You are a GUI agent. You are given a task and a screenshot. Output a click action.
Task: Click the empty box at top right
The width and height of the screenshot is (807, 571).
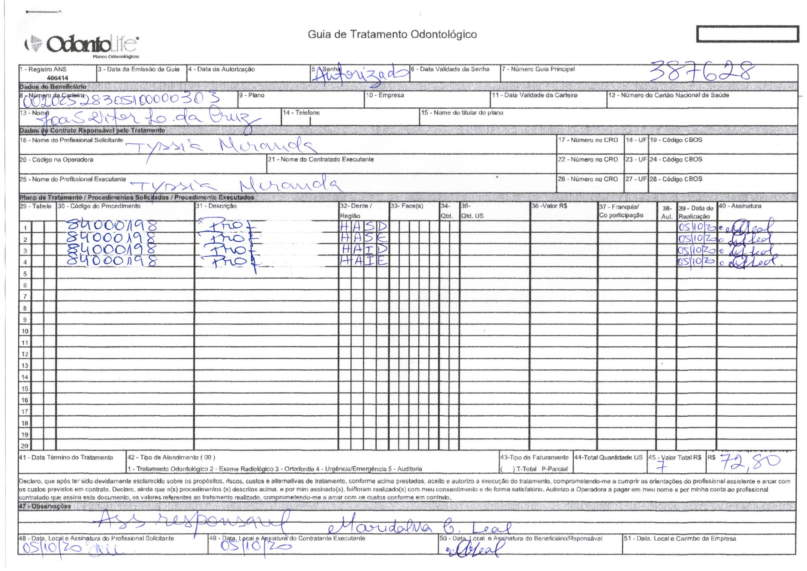coord(747,35)
